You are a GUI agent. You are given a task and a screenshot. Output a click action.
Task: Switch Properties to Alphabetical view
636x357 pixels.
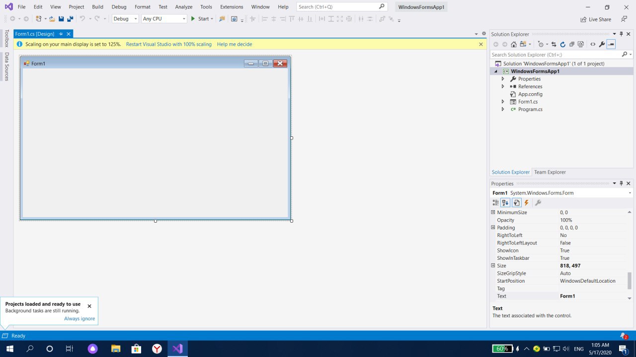505,202
